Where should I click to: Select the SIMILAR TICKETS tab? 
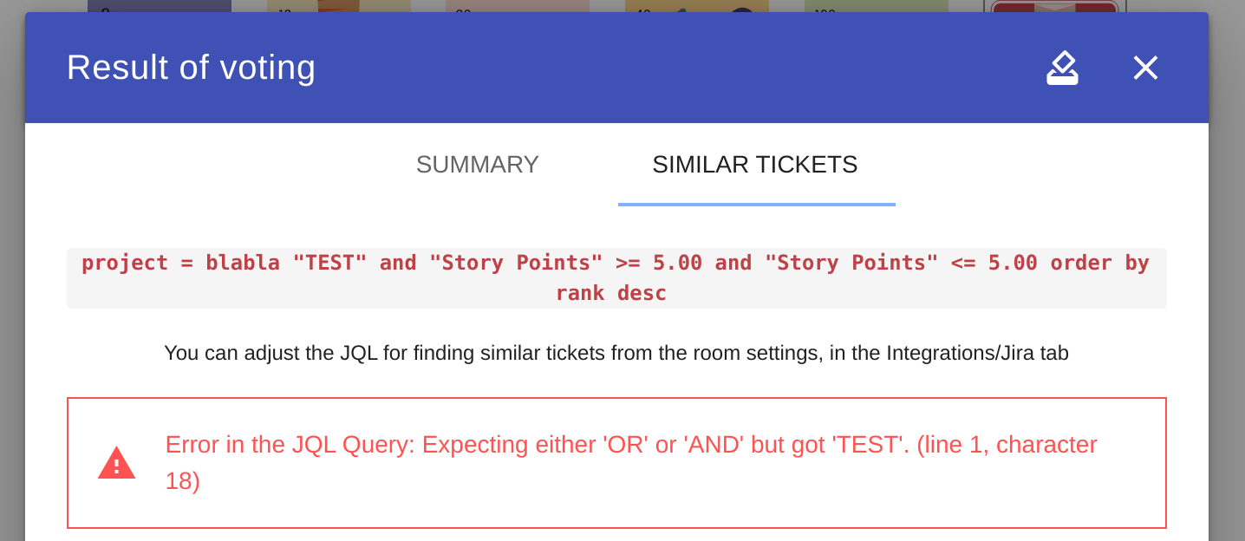[755, 165]
